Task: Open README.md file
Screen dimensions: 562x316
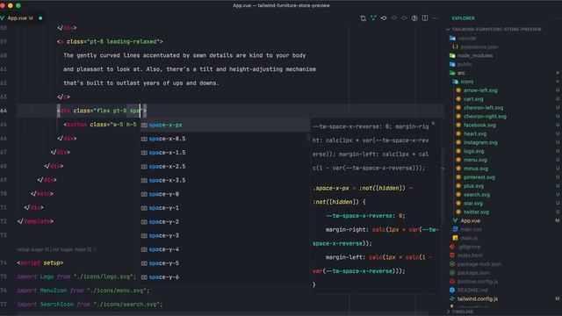Action: tap(472, 290)
